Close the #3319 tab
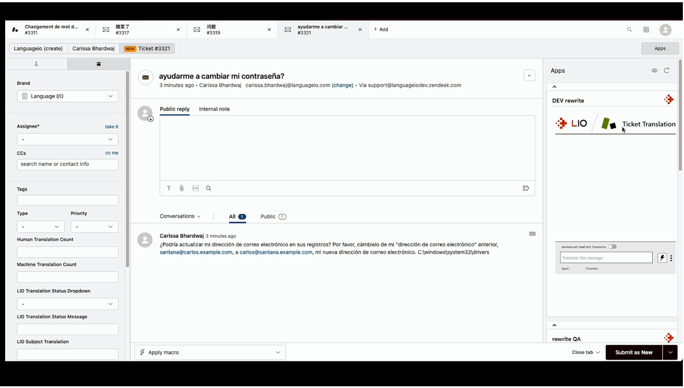This screenshot has height=388, width=684. click(x=269, y=30)
